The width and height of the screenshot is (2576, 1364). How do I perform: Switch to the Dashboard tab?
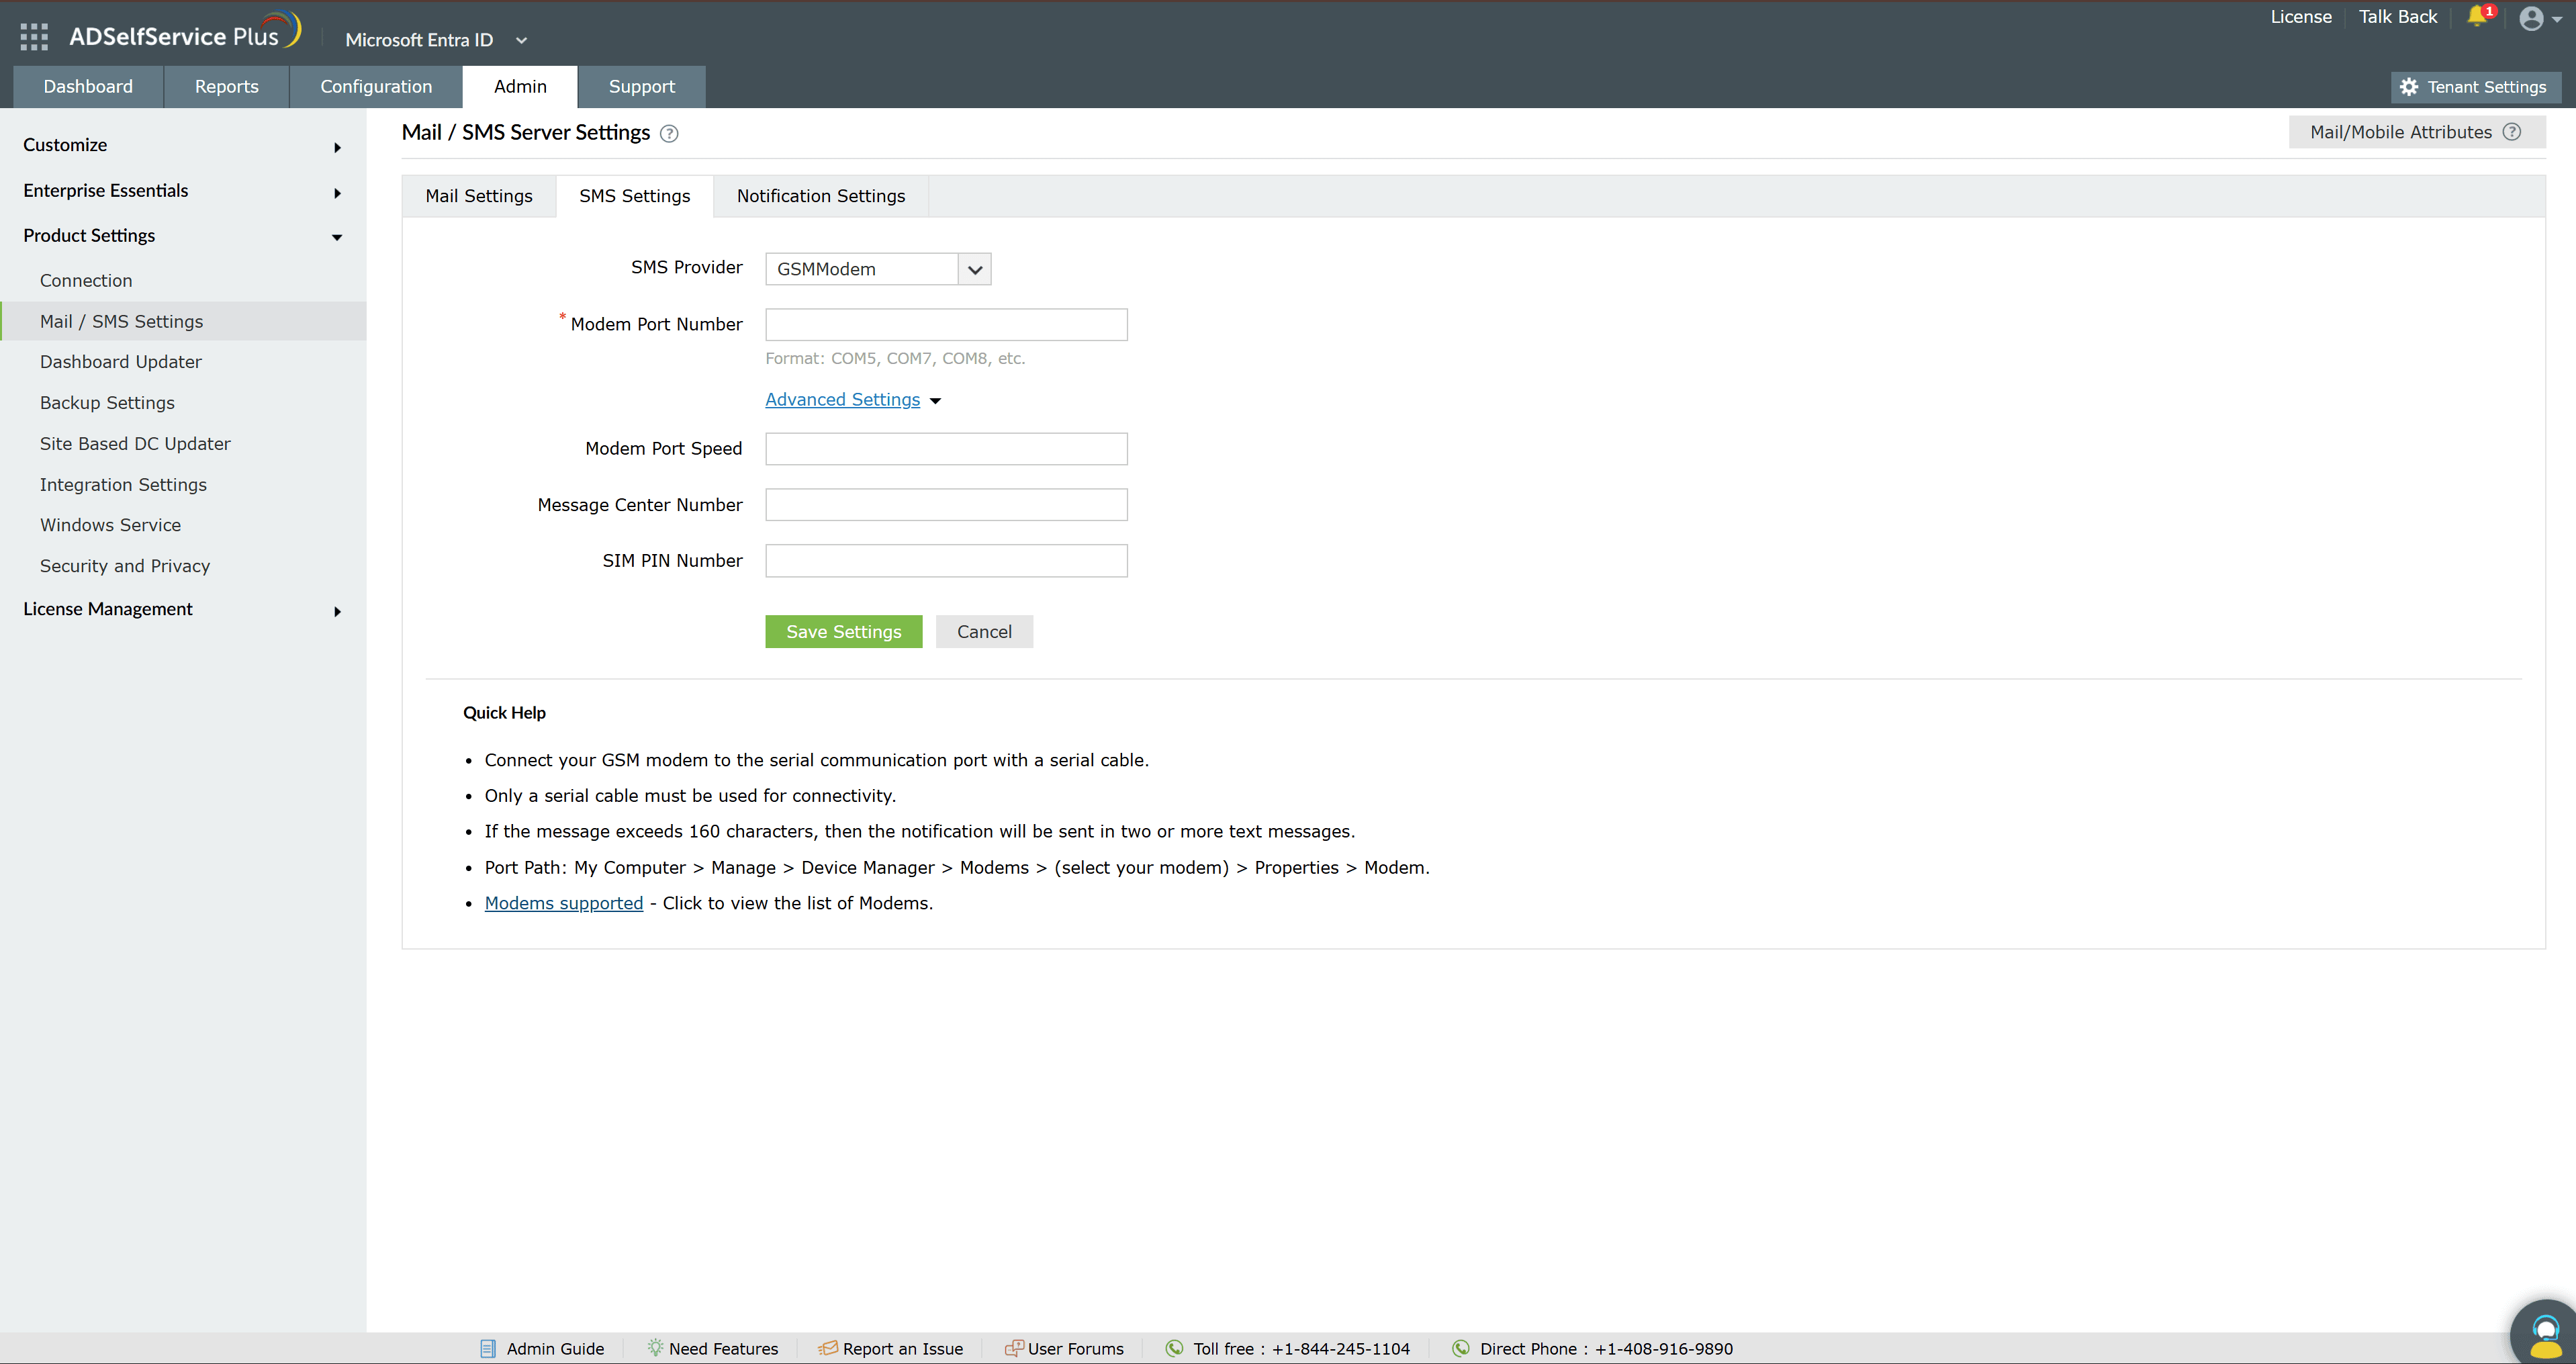point(88,87)
